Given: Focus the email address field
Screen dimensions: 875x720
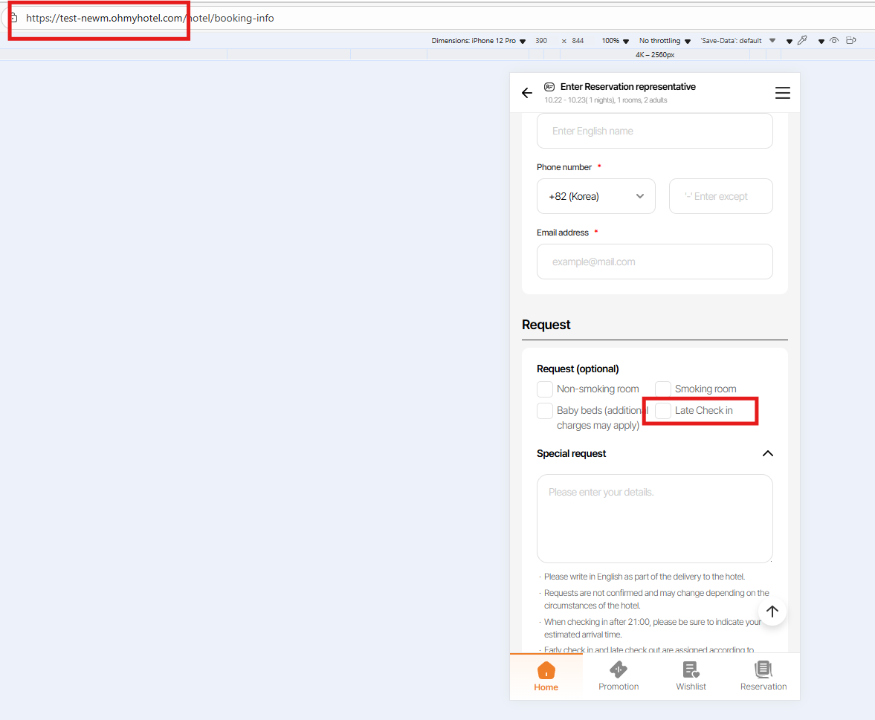Looking at the screenshot, I should tap(654, 262).
